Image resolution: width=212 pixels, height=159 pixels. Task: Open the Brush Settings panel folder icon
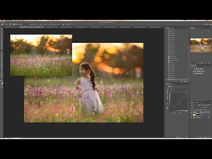pos(14,24)
